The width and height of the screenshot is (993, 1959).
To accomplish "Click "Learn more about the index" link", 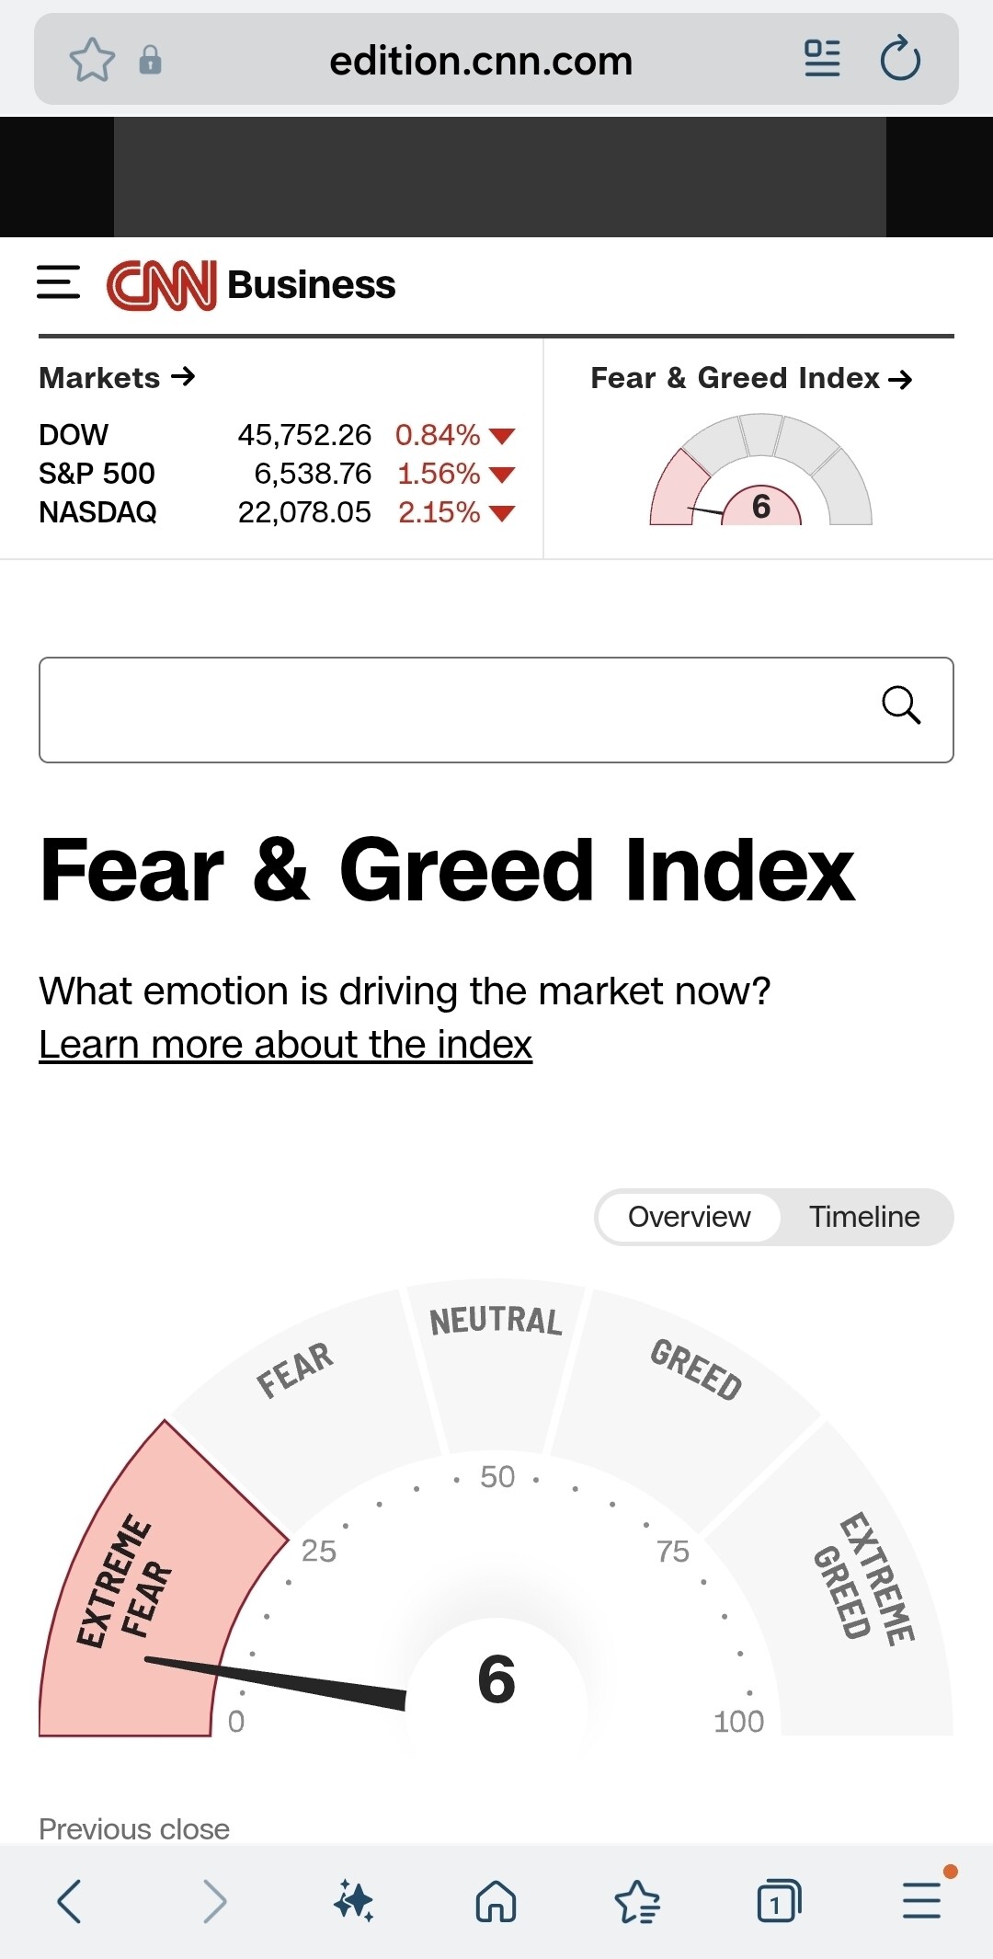I will (285, 1045).
